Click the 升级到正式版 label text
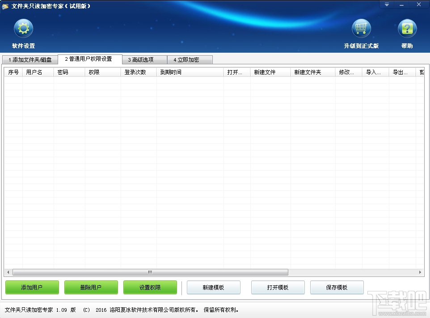430x318 pixels. (362, 46)
